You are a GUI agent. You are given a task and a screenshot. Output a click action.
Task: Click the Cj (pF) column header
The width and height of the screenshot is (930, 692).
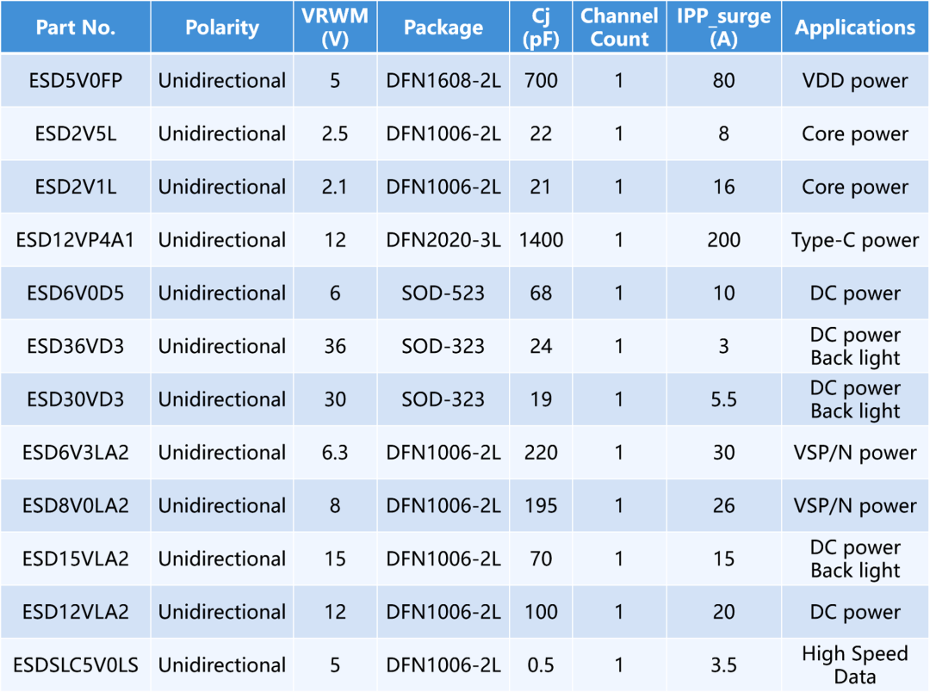(x=541, y=28)
